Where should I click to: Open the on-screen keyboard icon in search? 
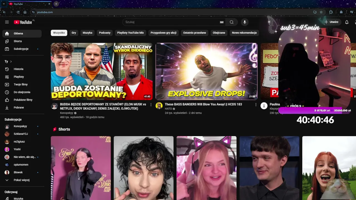(222, 22)
